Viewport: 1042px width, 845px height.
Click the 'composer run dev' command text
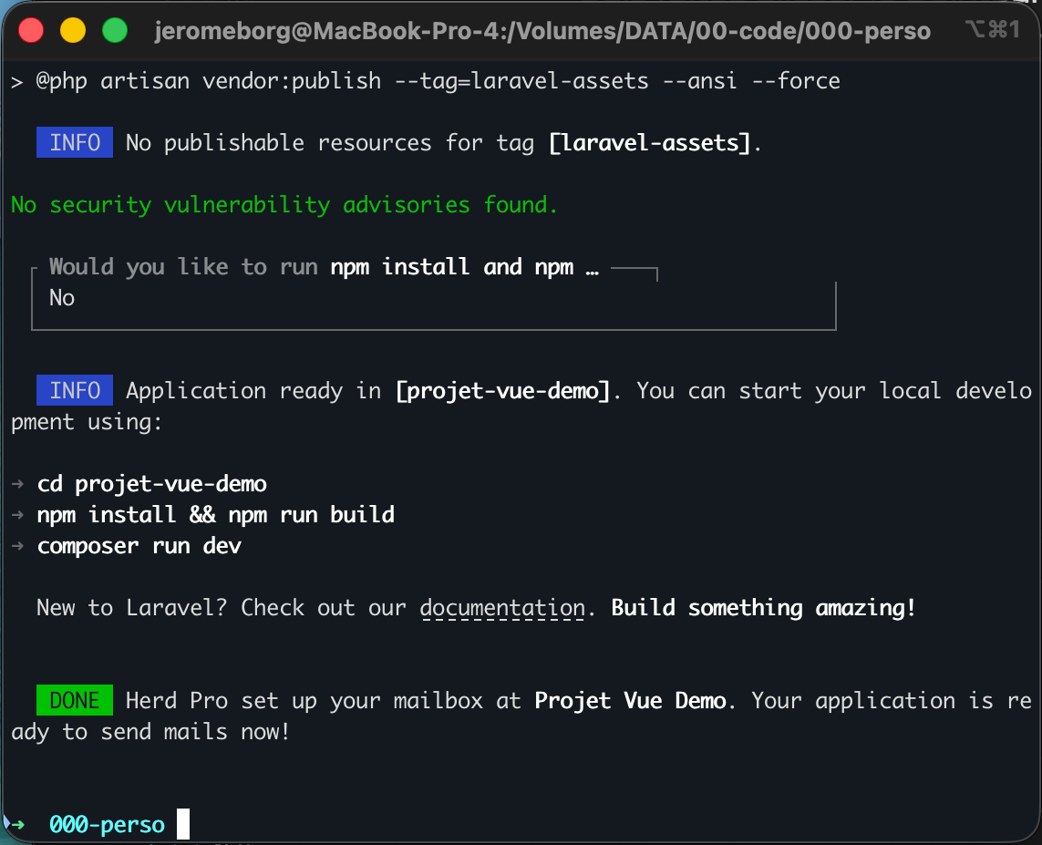point(139,546)
